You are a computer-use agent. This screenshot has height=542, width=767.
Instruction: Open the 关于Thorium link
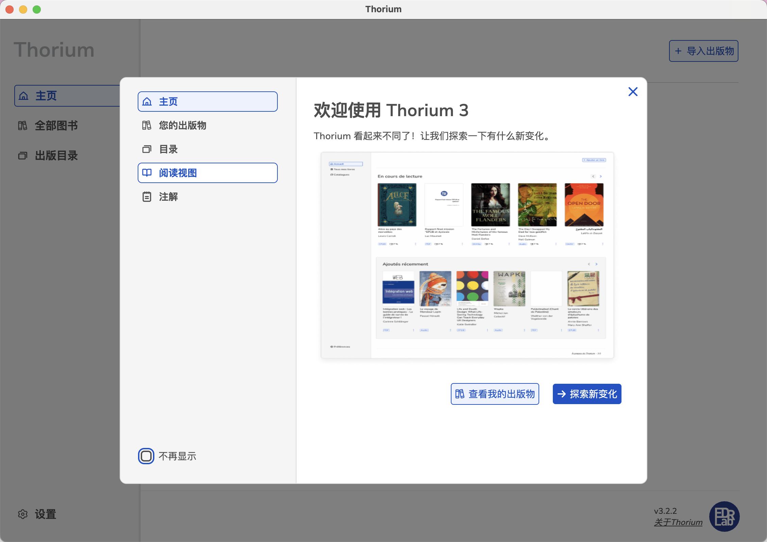tap(678, 522)
